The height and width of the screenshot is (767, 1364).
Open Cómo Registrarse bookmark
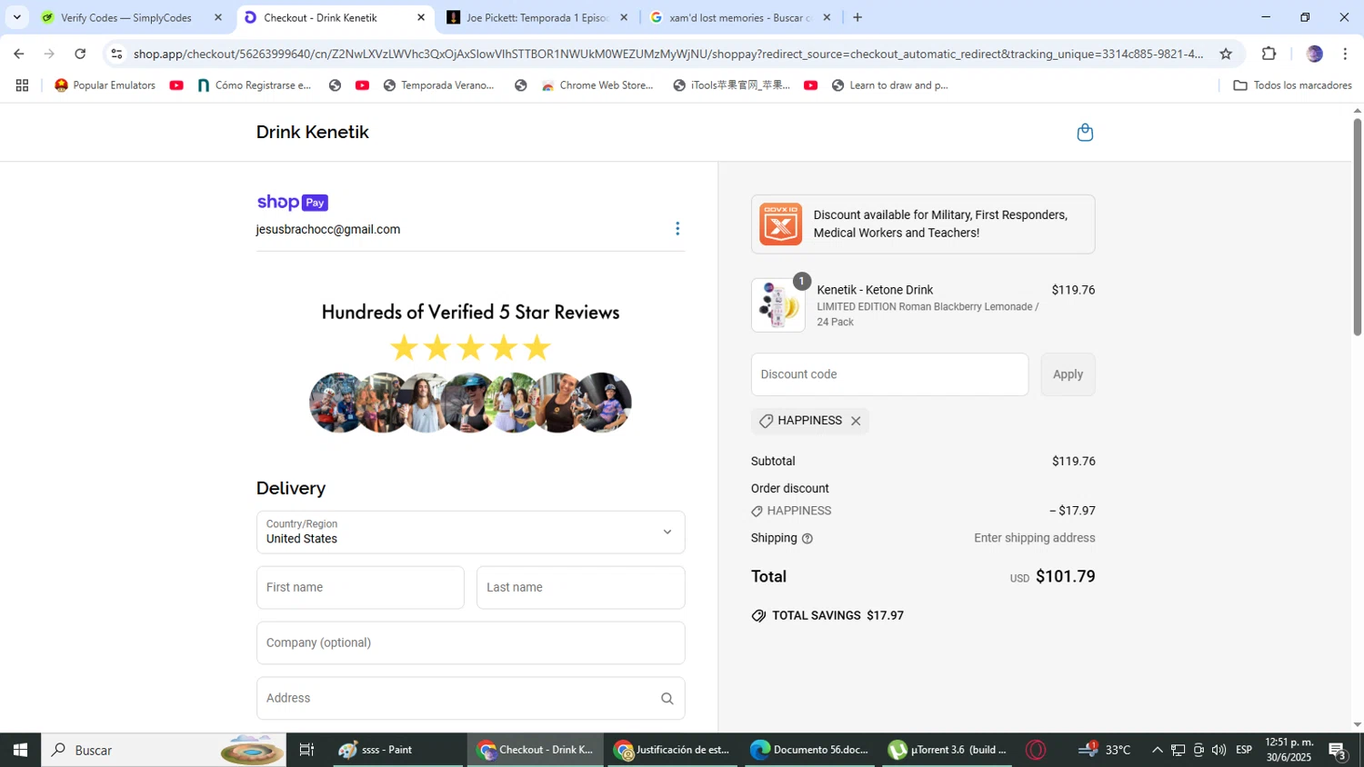click(255, 85)
